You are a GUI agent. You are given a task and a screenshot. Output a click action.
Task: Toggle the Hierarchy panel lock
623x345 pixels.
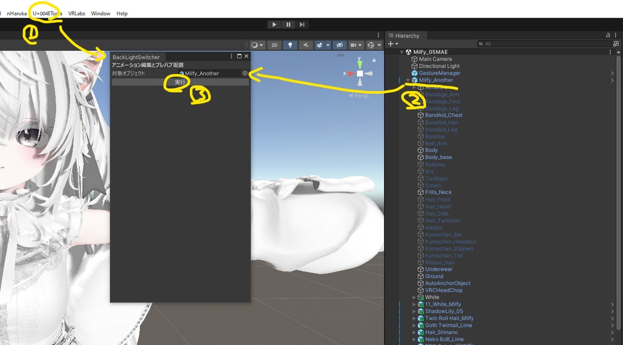tap(608, 35)
